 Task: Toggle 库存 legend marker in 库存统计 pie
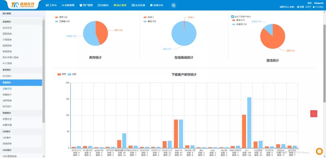56,17
